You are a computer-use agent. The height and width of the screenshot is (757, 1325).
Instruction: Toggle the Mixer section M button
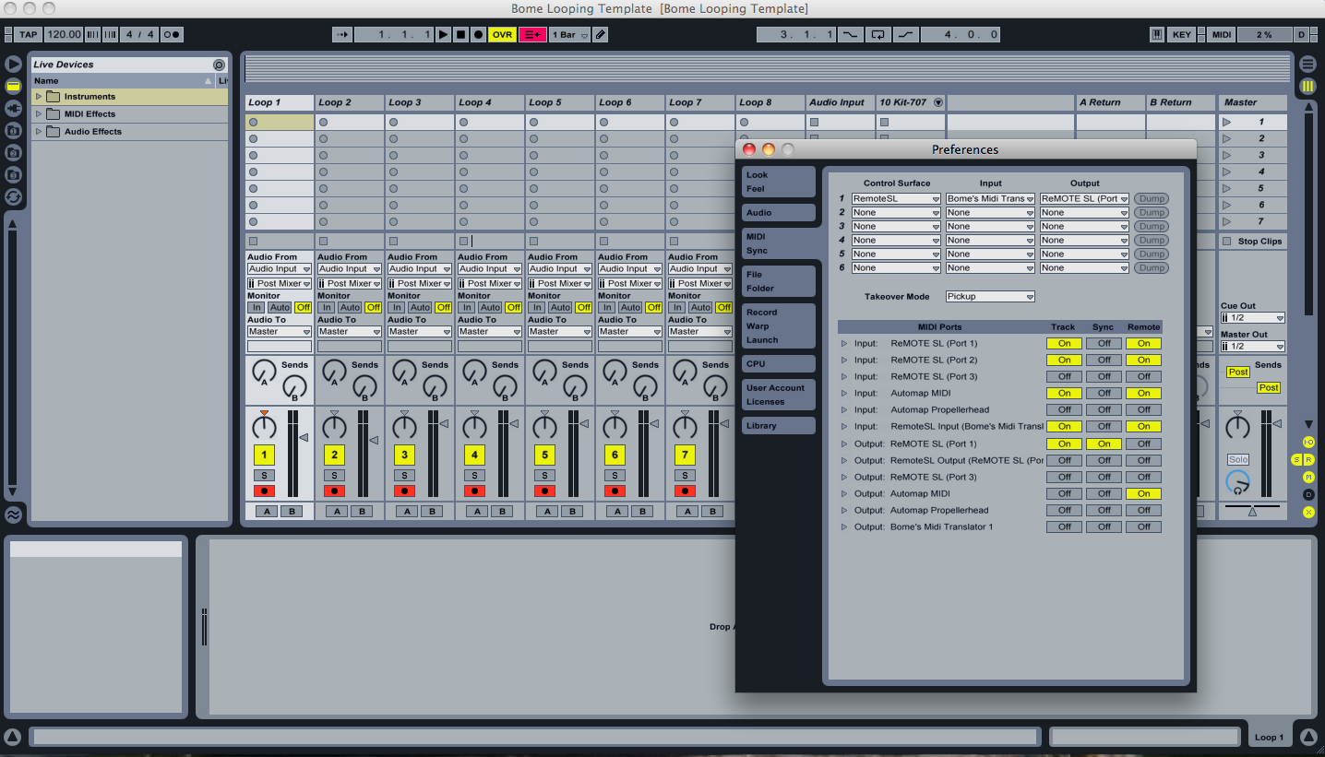pyautogui.click(x=1308, y=477)
